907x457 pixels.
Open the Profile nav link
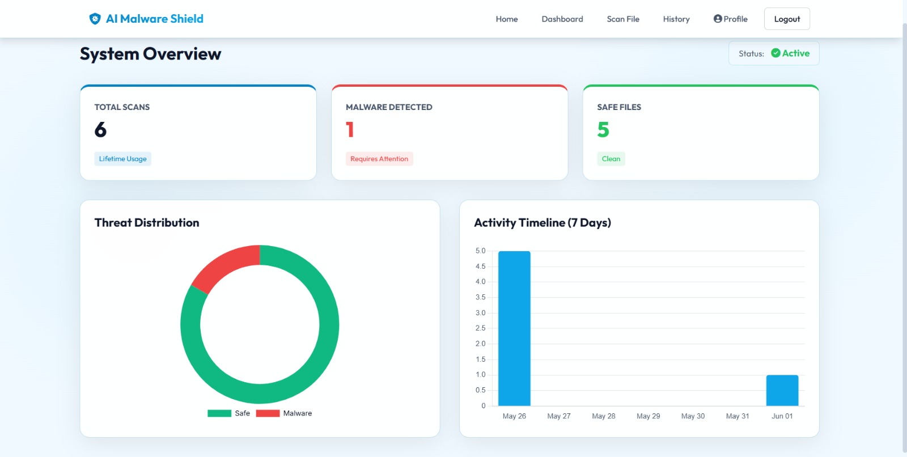[x=731, y=19]
